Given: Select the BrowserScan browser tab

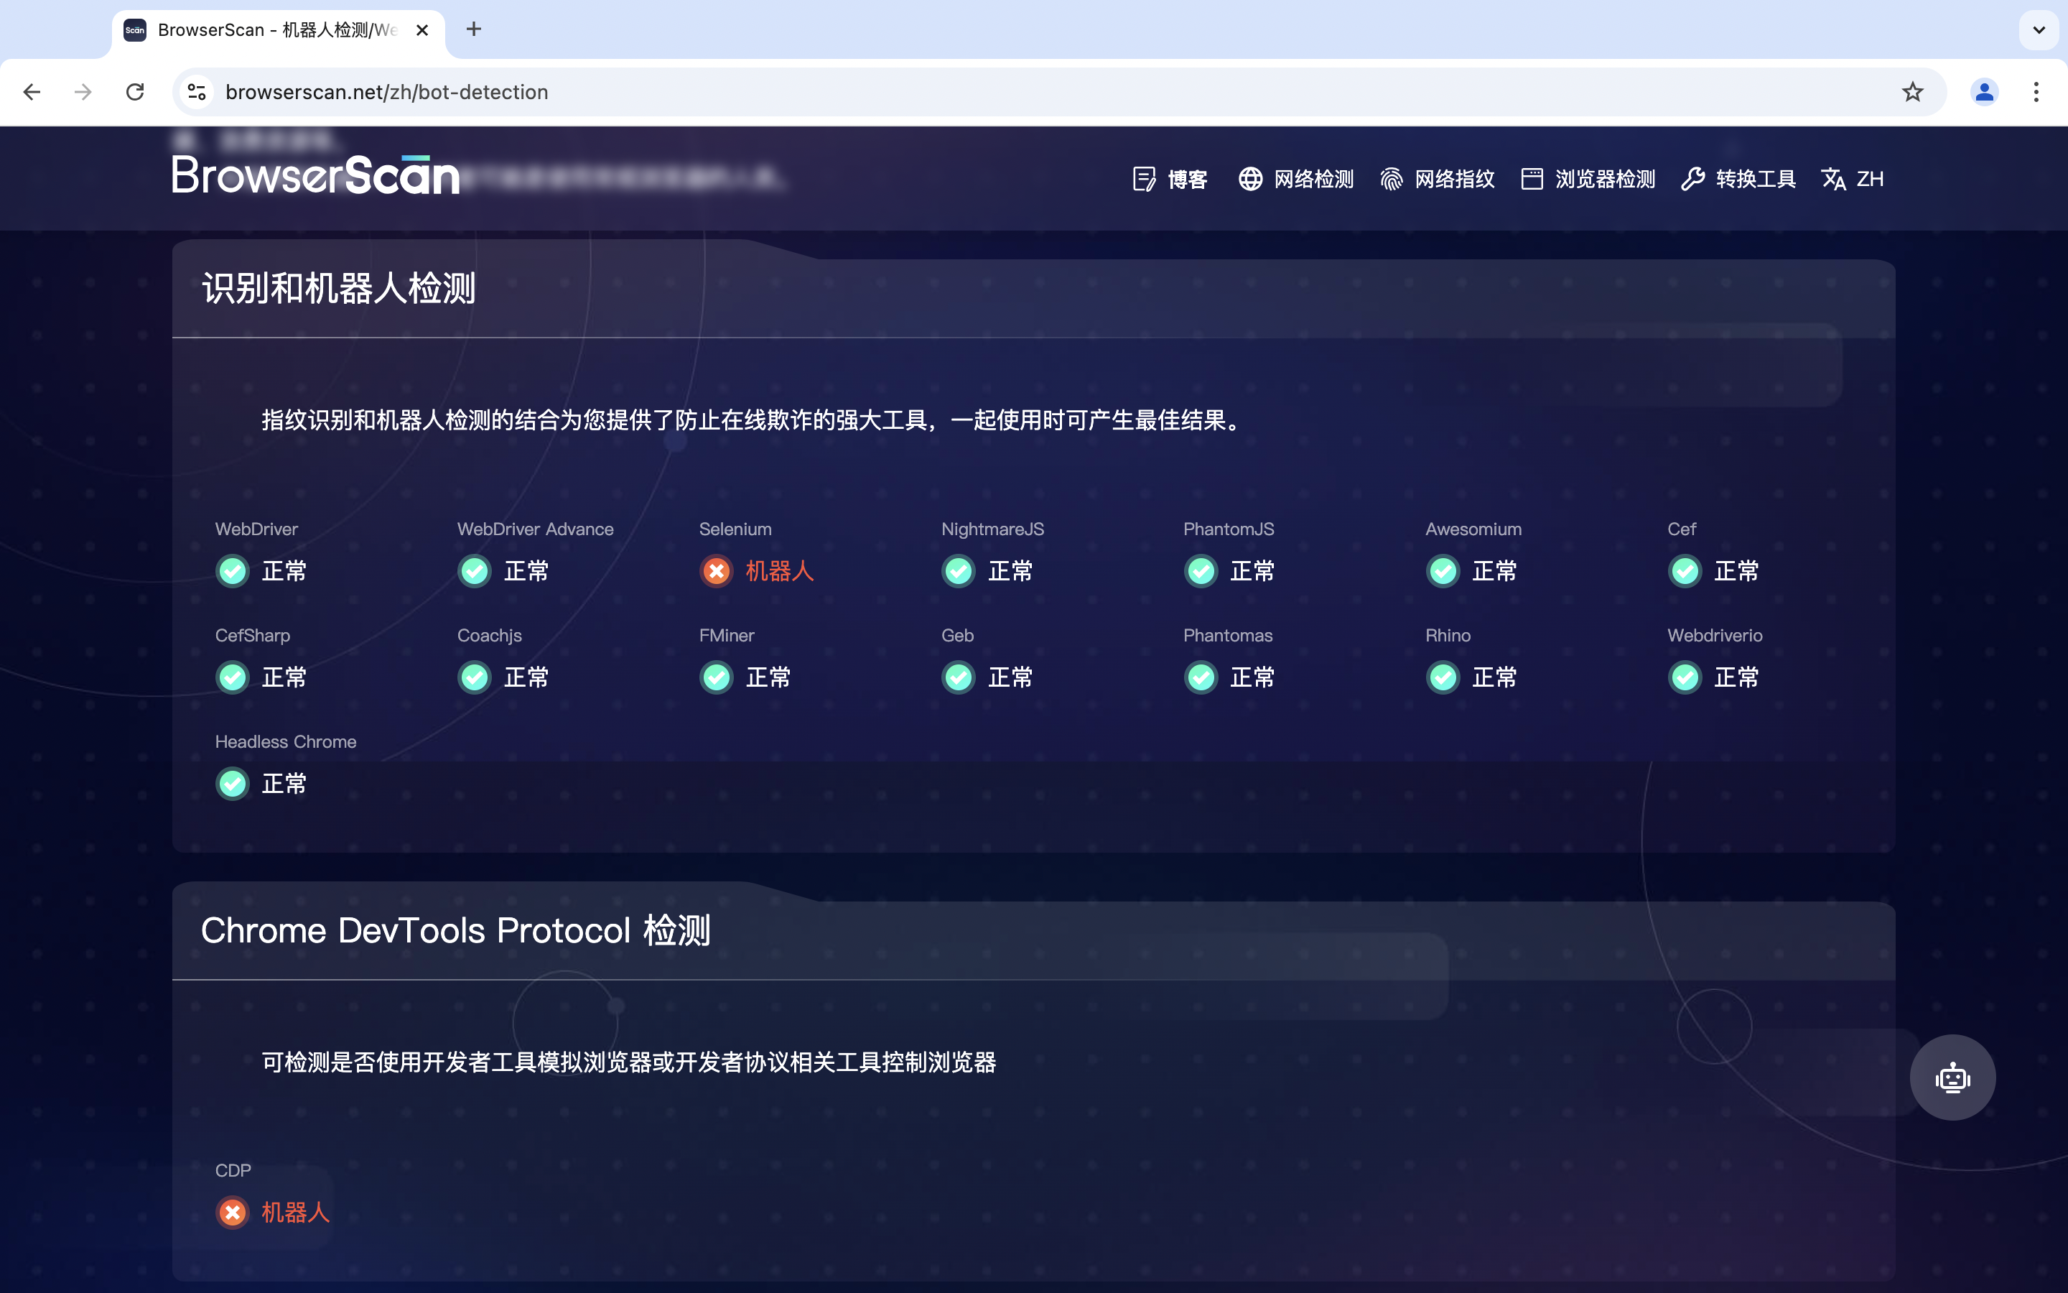Looking at the screenshot, I should pyautogui.click(x=278, y=30).
